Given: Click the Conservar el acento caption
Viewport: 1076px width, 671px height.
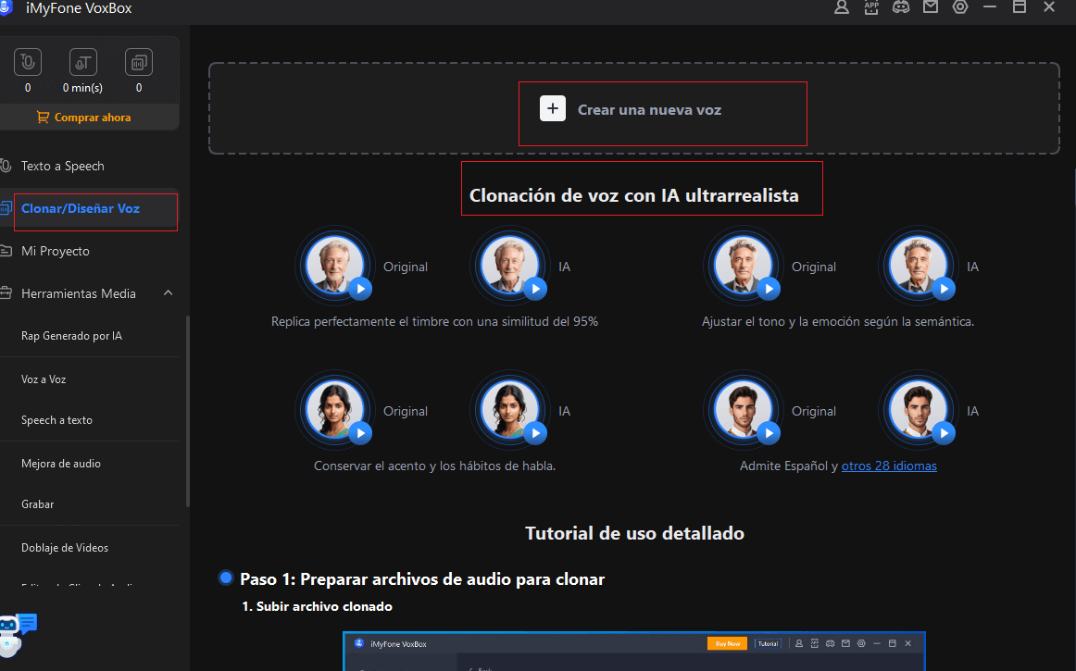Looking at the screenshot, I should pyautogui.click(x=434, y=466).
